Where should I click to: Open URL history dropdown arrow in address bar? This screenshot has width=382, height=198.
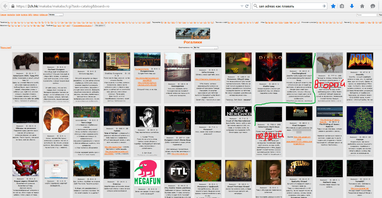click(x=242, y=6)
